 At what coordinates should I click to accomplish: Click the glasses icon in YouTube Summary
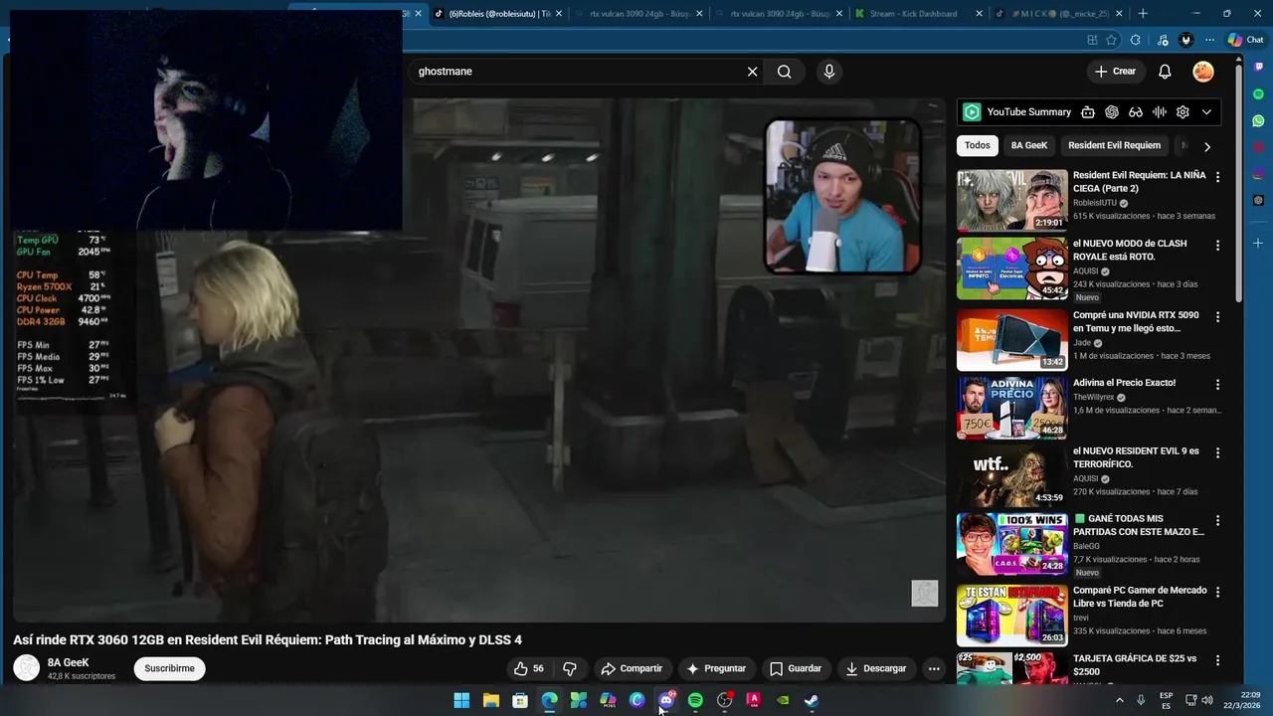(1135, 112)
